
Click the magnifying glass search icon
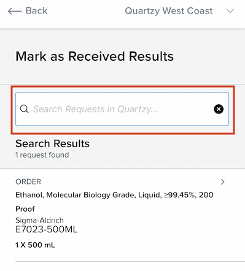pyautogui.click(x=24, y=109)
